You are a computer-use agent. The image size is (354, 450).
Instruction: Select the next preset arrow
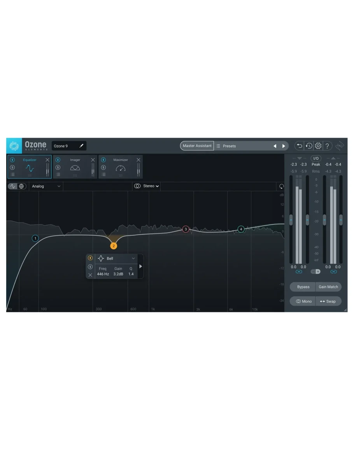(x=284, y=146)
